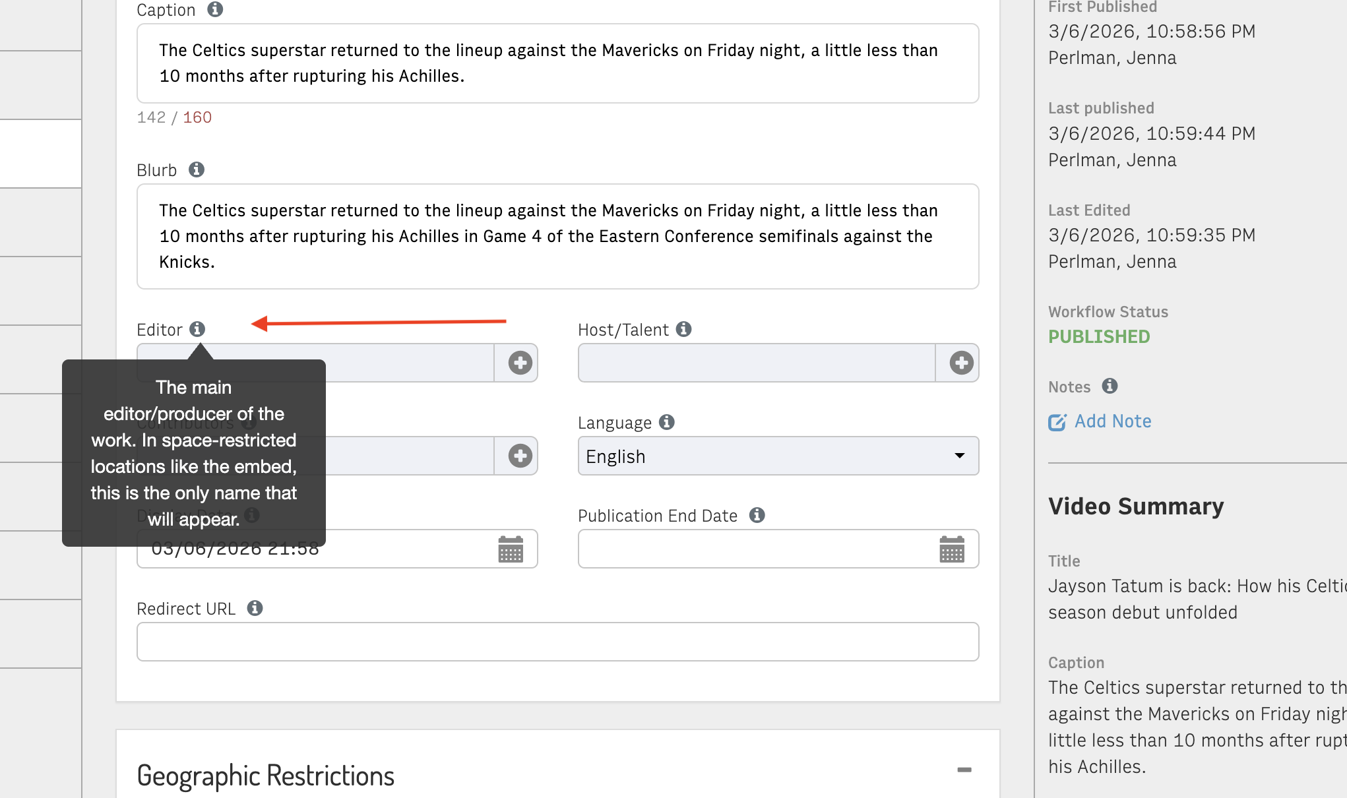Add Host/Talent with plus button

(x=961, y=363)
